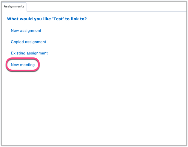The height and width of the screenshot is (147, 188).
Task: Choose the New assignment link
Action: click(26, 31)
